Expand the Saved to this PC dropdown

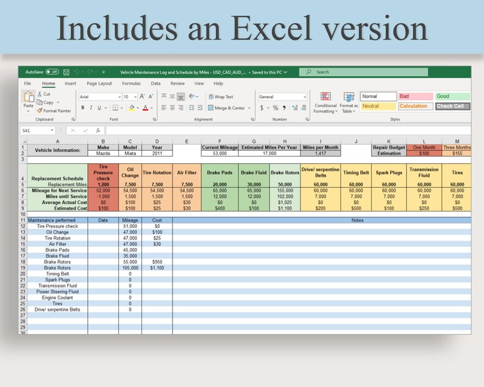[x=285, y=72]
